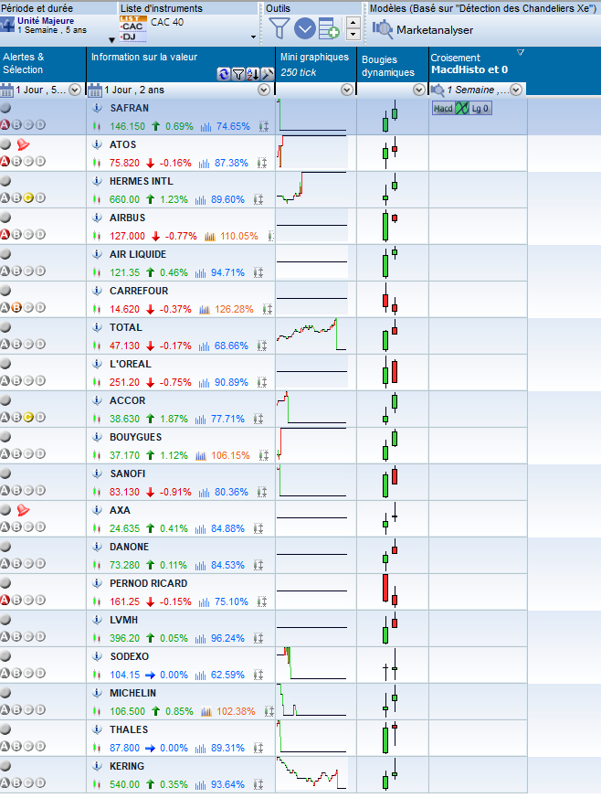Open the Mini graphiques column dropdown

point(347,90)
